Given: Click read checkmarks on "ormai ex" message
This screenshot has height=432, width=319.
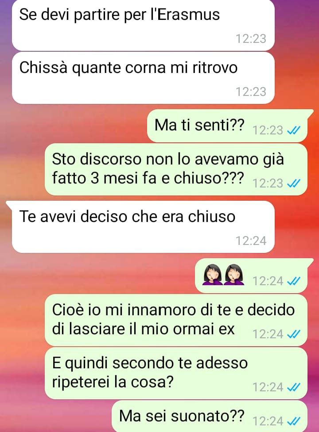Looking at the screenshot, I should 294,334.
